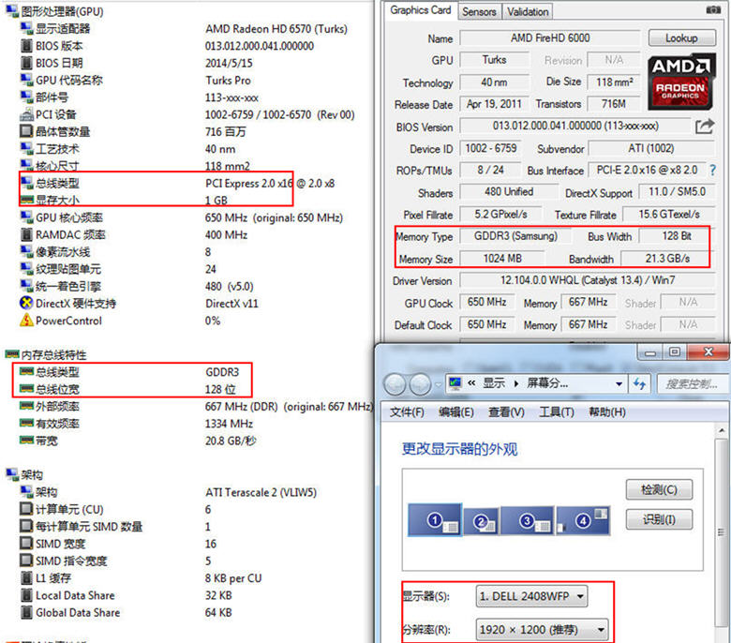
Task: Select the Local Data Share 32 KB row
Action: point(186,595)
